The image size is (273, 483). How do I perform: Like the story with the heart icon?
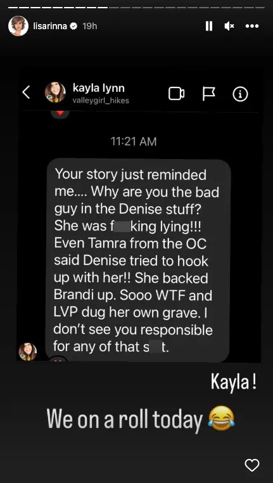pyautogui.click(x=251, y=465)
